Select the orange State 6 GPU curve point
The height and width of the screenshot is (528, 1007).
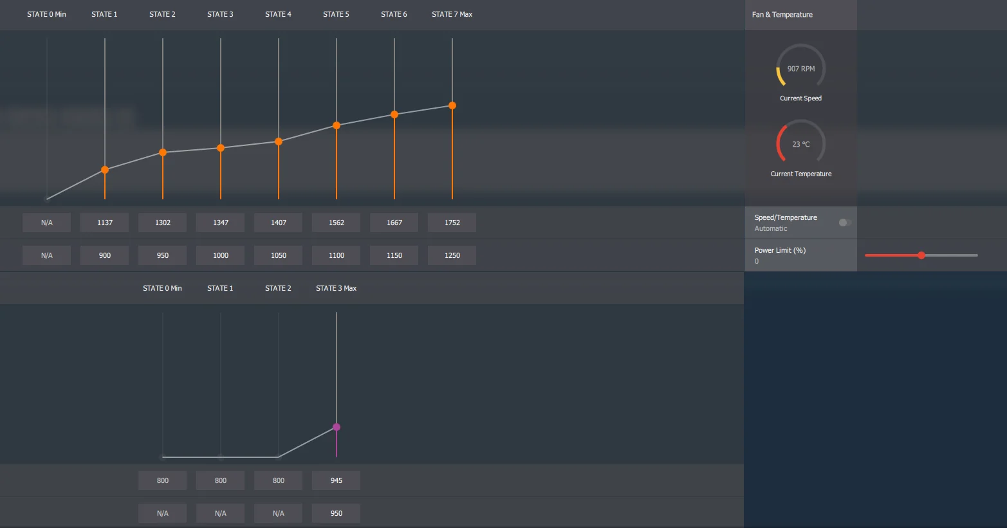(394, 114)
